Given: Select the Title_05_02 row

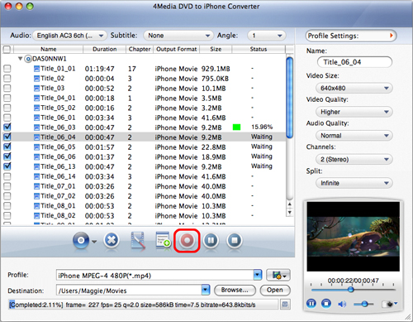Looking at the screenshot, I should pos(145,108).
